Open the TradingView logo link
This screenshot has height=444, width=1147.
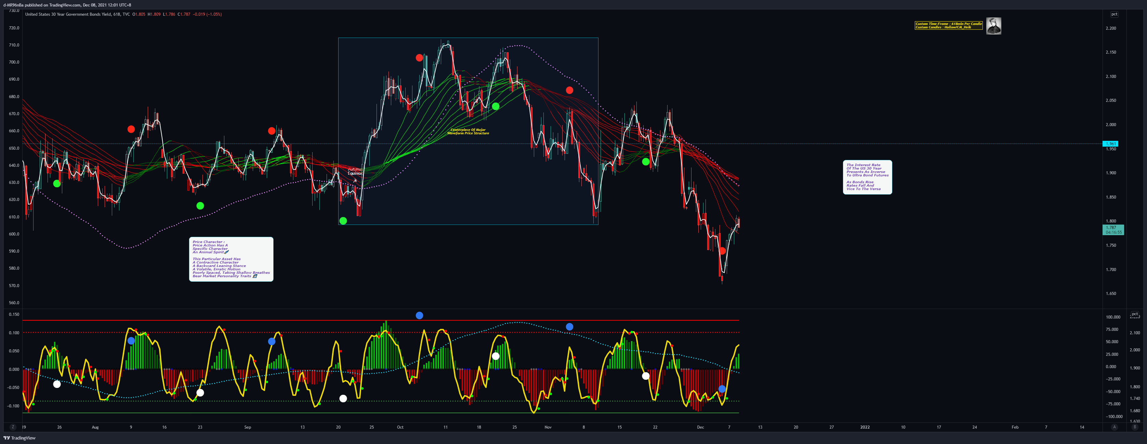(19, 438)
